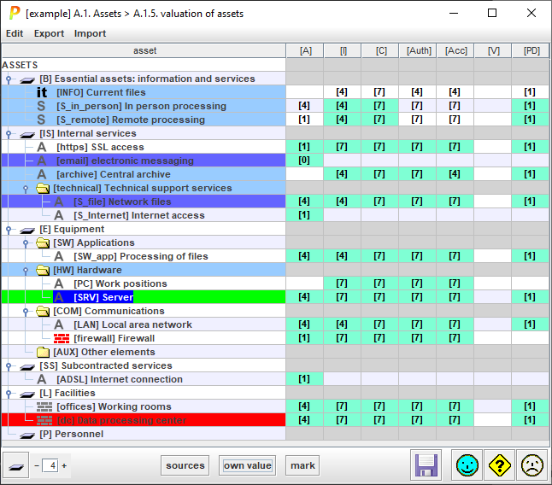Image resolution: width=552 pixels, height=485 pixels.
Task: Open the Export menu
Action: [x=49, y=33]
